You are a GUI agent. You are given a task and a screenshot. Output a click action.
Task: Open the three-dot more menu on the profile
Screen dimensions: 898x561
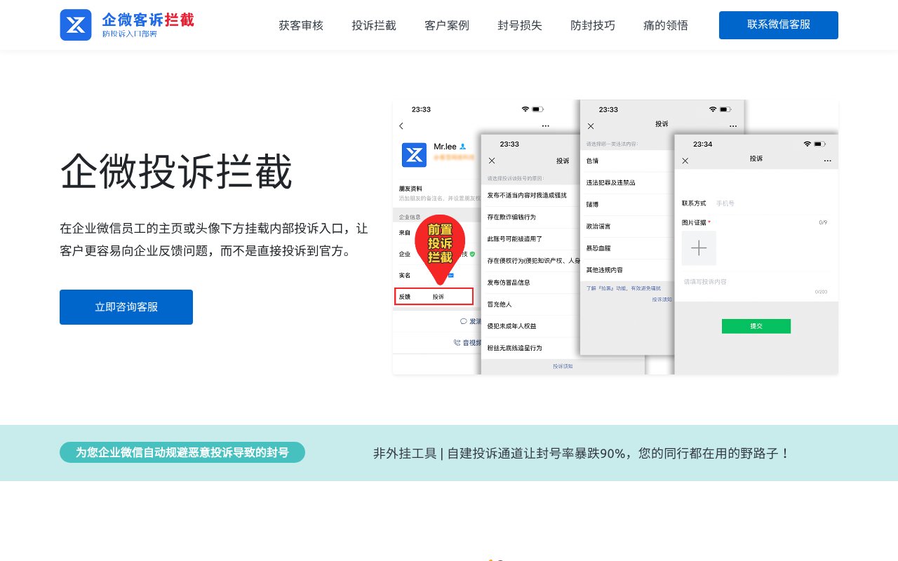click(545, 126)
